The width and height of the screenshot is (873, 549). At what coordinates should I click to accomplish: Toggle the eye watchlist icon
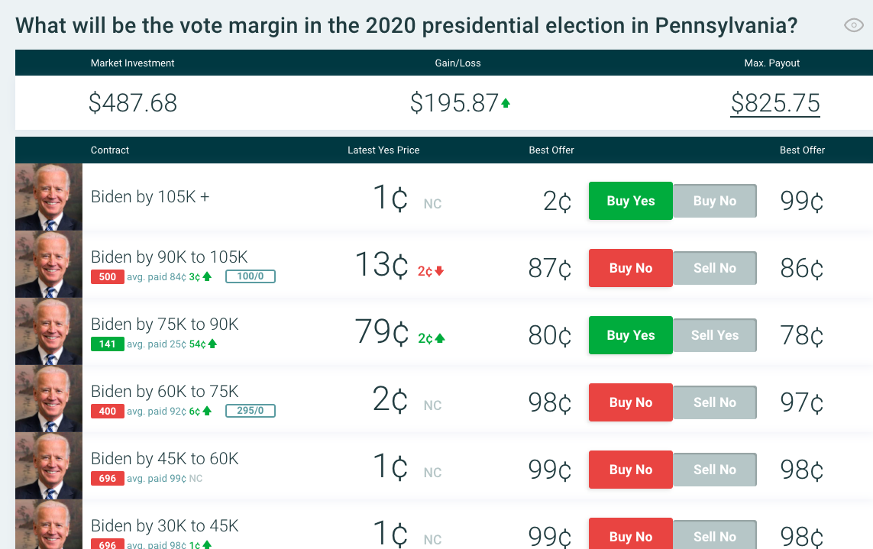tap(854, 25)
